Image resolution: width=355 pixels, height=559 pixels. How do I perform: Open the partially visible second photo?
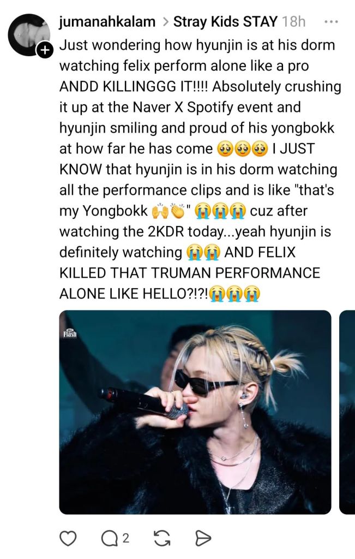pos(347,412)
